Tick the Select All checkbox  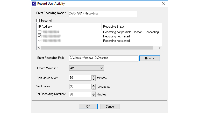pos(38,20)
